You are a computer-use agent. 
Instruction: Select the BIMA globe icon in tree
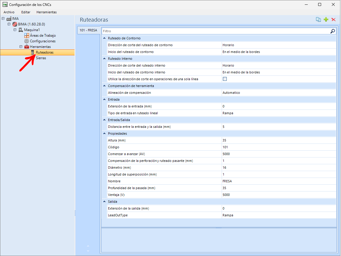(15, 24)
